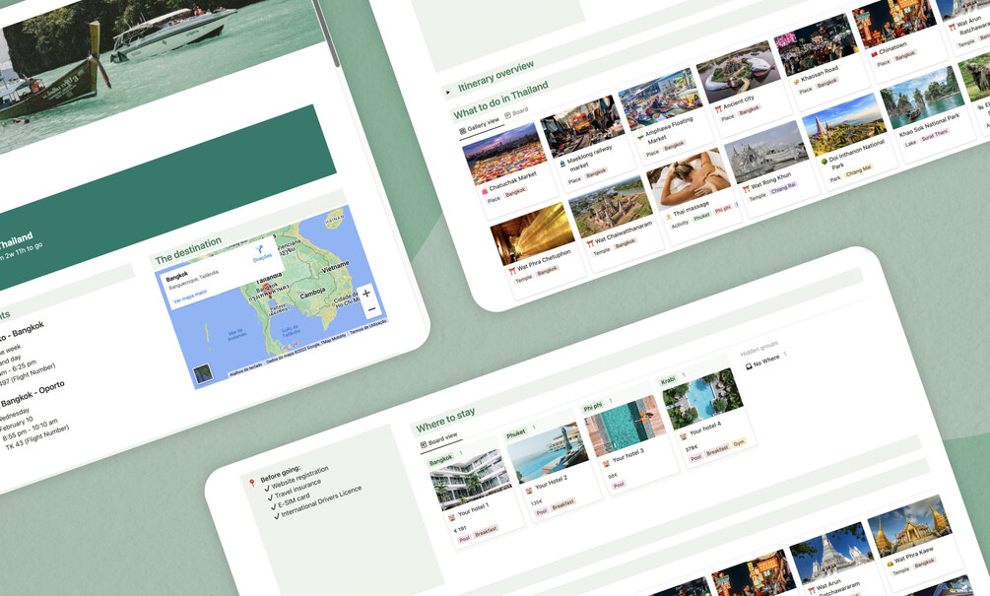The height and width of the screenshot is (596, 990).
Task: Click the Your hotel 1 page icon
Action: [452, 518]
